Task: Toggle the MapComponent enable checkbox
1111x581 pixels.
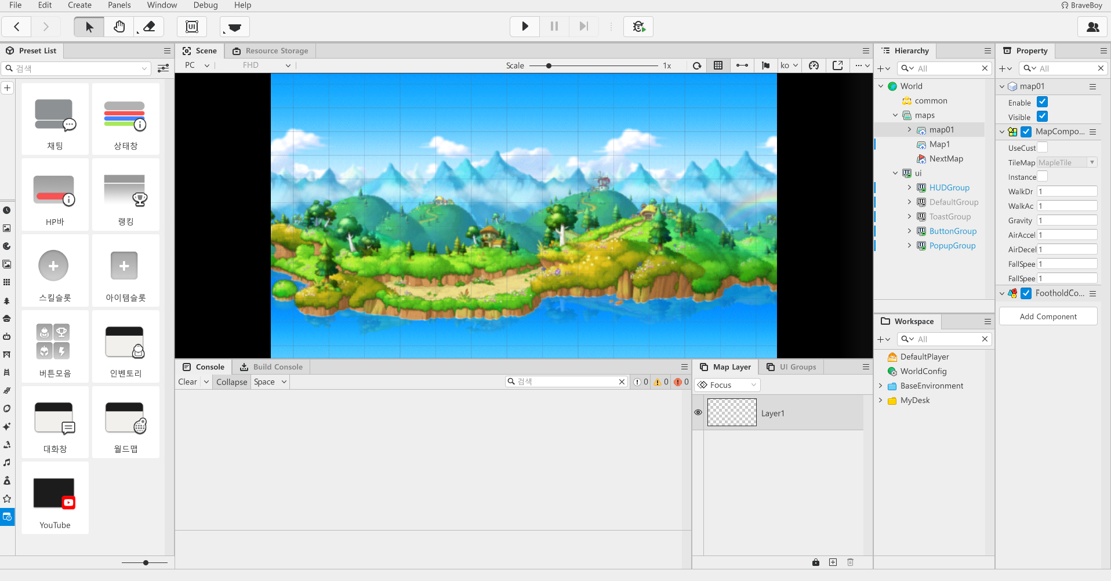Action: pyautogui.click(x=1026, y=132)
